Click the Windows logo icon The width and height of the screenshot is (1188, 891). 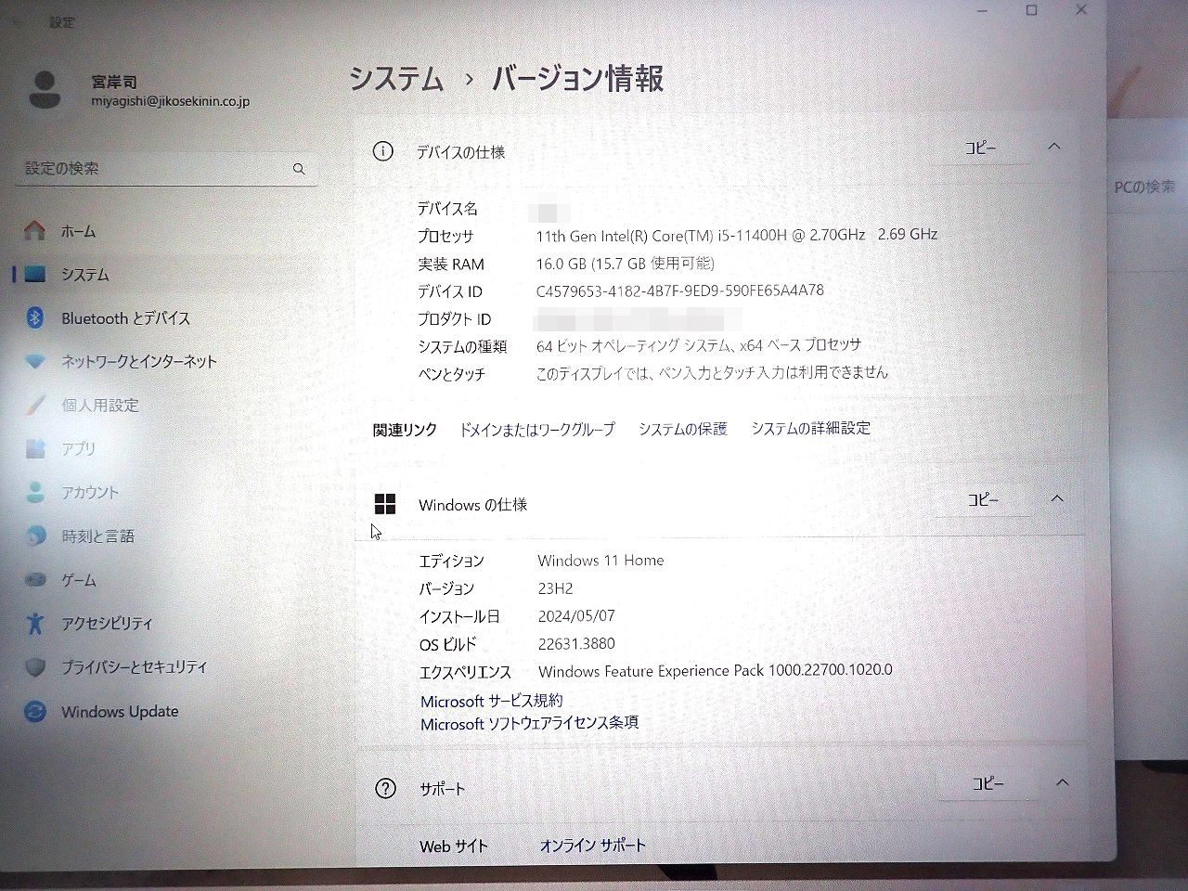coord(385,504)
